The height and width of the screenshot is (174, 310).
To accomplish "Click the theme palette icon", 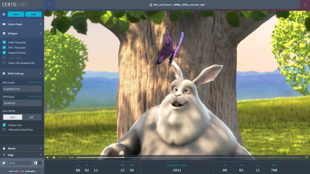I will 4,163.
